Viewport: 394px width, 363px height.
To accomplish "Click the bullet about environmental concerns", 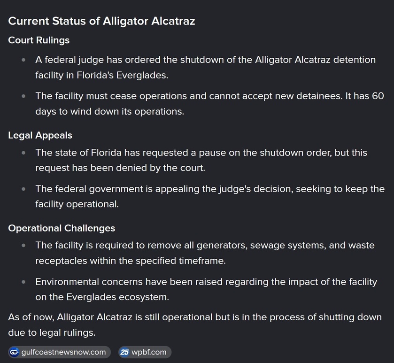I will click(206, 289).
